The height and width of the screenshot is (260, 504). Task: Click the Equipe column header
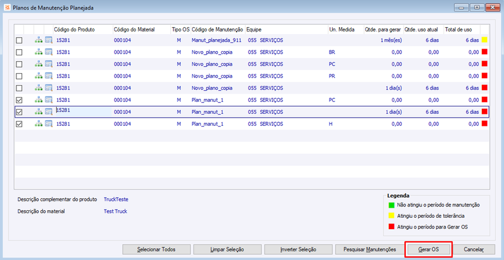point(287,30)
